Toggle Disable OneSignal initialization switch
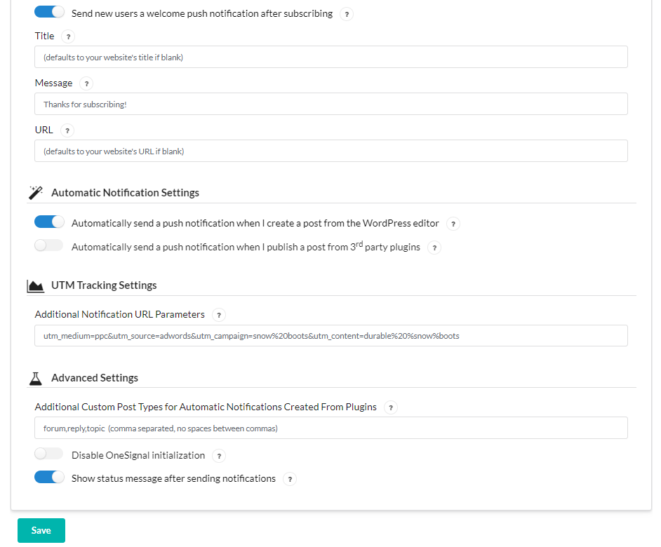This screenshot has width=661, height=547. (x=49, y=454)
